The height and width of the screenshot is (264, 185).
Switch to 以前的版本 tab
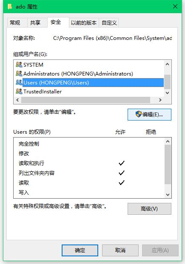click(84, 22)
